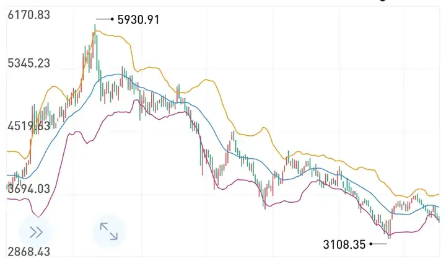
Task: Tap the double chevron scroll-forward button
Action: click(x=36, y=232)
